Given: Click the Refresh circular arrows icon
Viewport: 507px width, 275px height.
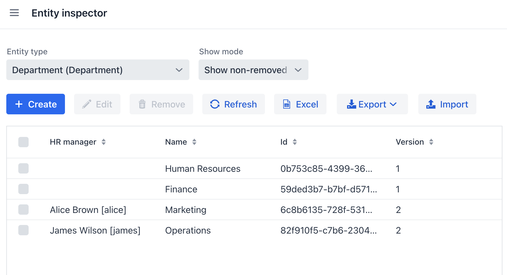Looking at the screenshot, I should click(x=215, y=104).
